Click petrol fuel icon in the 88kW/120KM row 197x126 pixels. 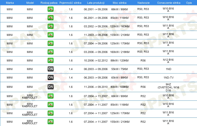[50, 60]
